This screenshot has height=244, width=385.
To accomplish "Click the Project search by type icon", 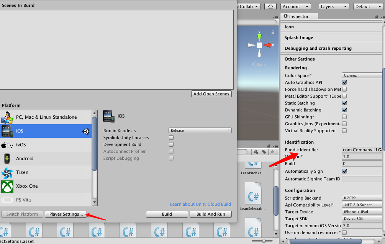I will 256,152.
